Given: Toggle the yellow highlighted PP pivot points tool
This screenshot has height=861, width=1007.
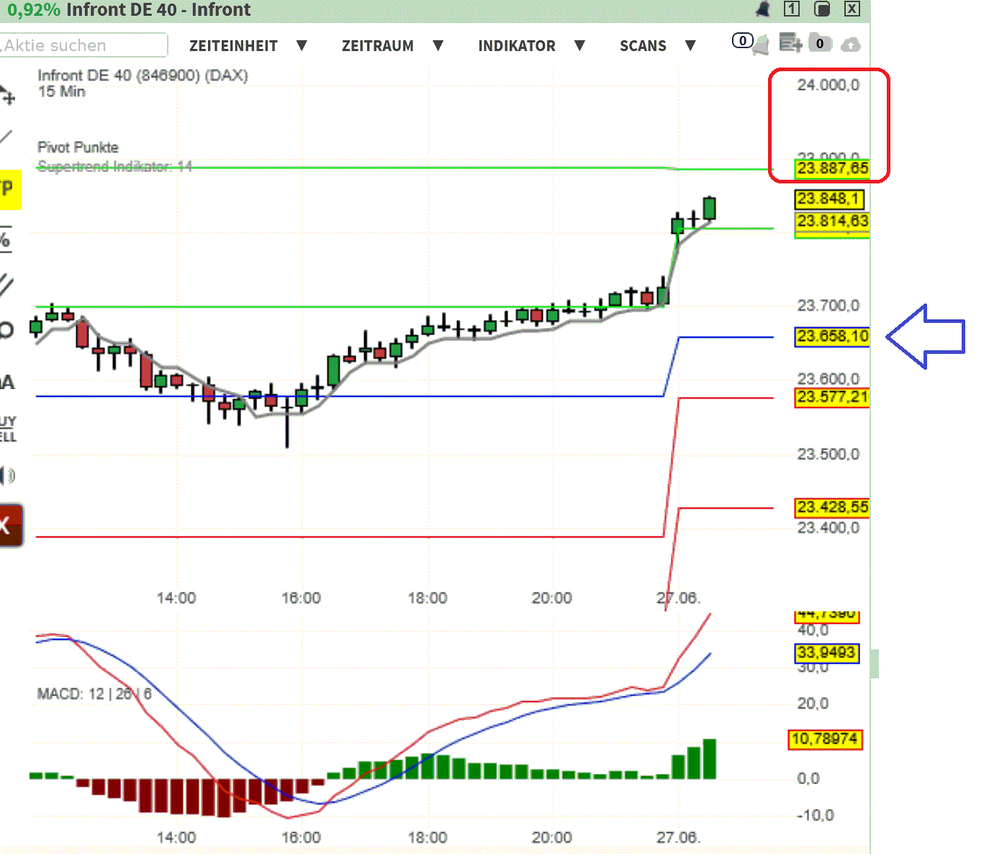Looking at the screenshot, I should point(9,189).
